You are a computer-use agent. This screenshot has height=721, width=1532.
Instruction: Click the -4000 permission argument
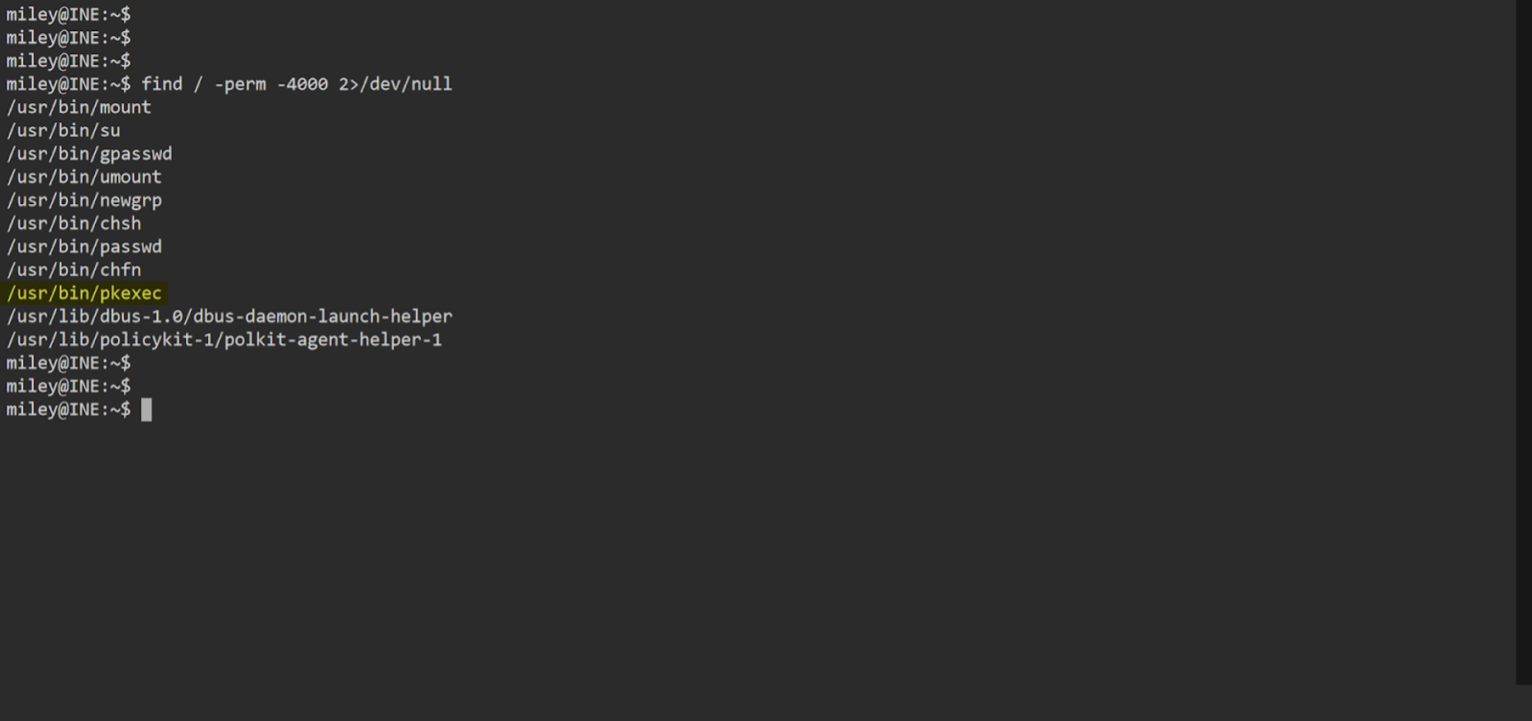click(x=302, y=84)
